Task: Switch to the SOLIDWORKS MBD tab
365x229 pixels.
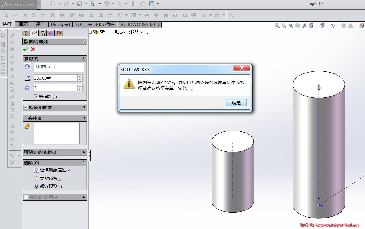Action: [139, 24]
